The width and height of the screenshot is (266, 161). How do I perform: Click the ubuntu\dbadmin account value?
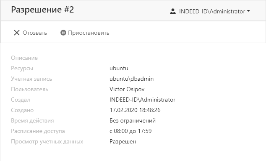(x=131, y=79)
